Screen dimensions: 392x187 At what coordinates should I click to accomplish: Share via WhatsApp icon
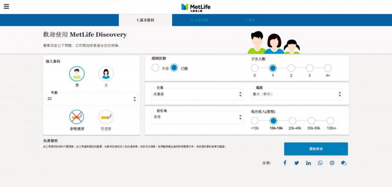pos(320,163)
